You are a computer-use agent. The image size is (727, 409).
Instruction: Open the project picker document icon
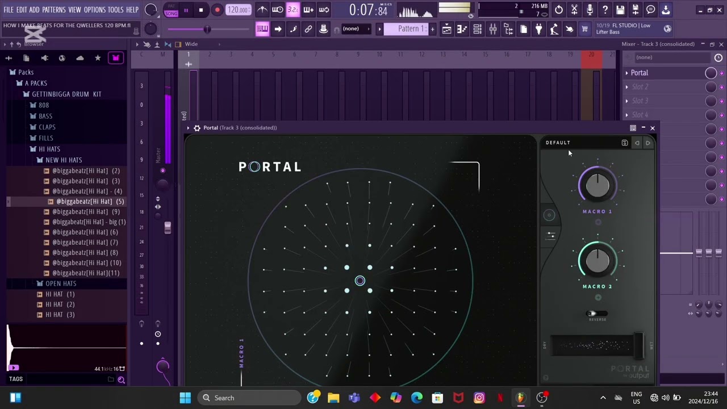tap(524, 30)
